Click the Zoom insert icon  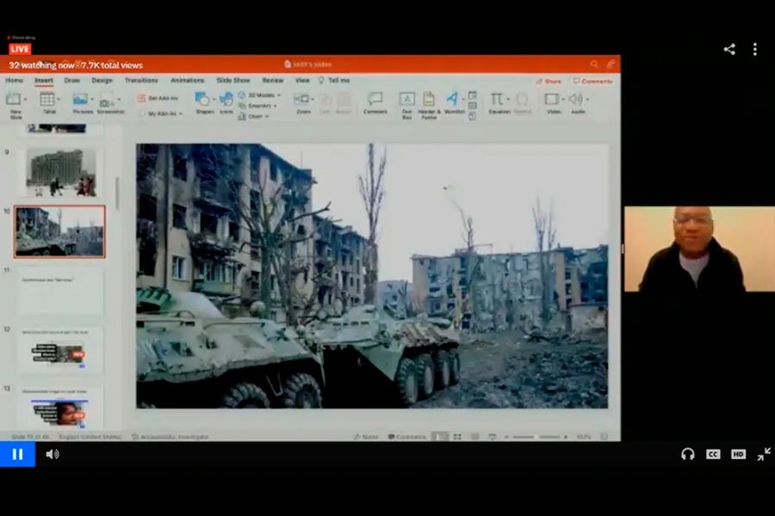(302, 99)
